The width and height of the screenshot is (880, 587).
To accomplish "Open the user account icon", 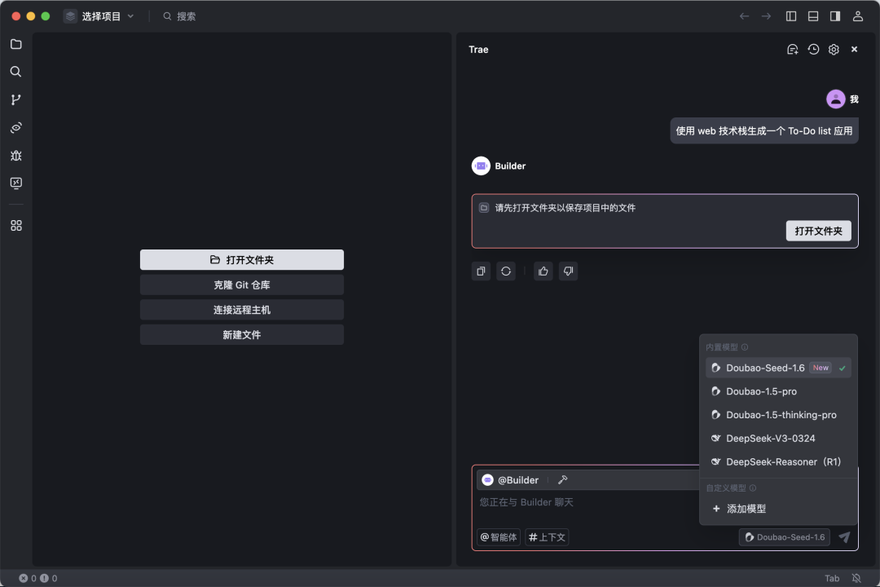I will (x=857, y=16).
